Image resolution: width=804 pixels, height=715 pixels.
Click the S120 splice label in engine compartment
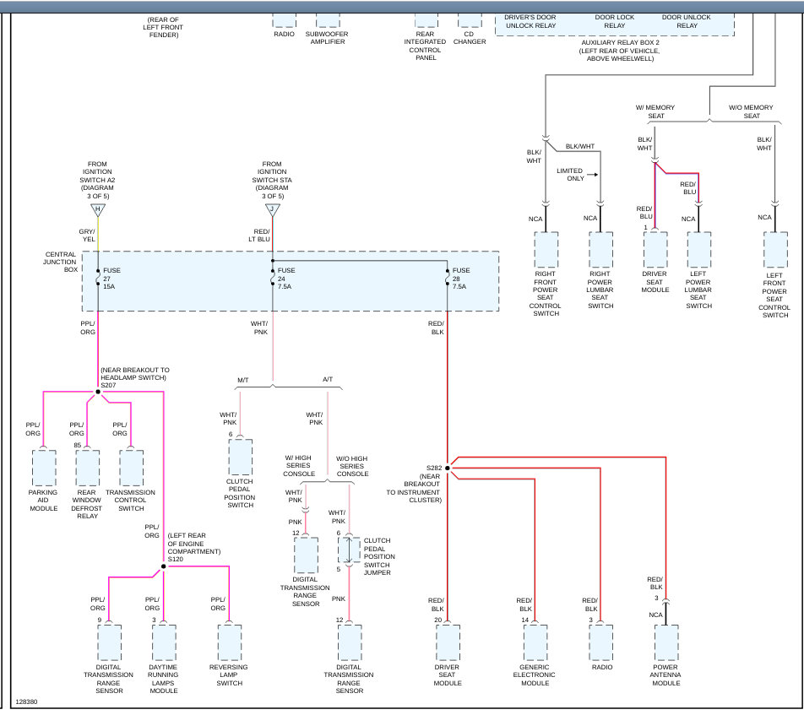point(176,559)
